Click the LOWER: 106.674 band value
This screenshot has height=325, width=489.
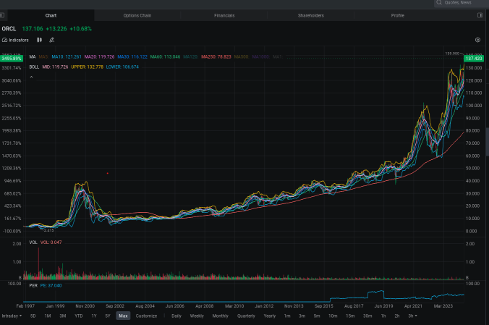point(122,67)
